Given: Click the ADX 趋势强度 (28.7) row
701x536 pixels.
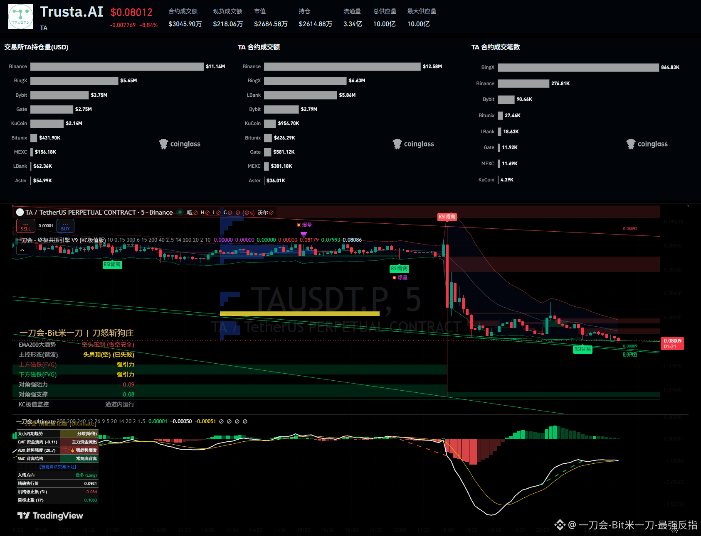Looking at the screenshot, I should [57, 450].
